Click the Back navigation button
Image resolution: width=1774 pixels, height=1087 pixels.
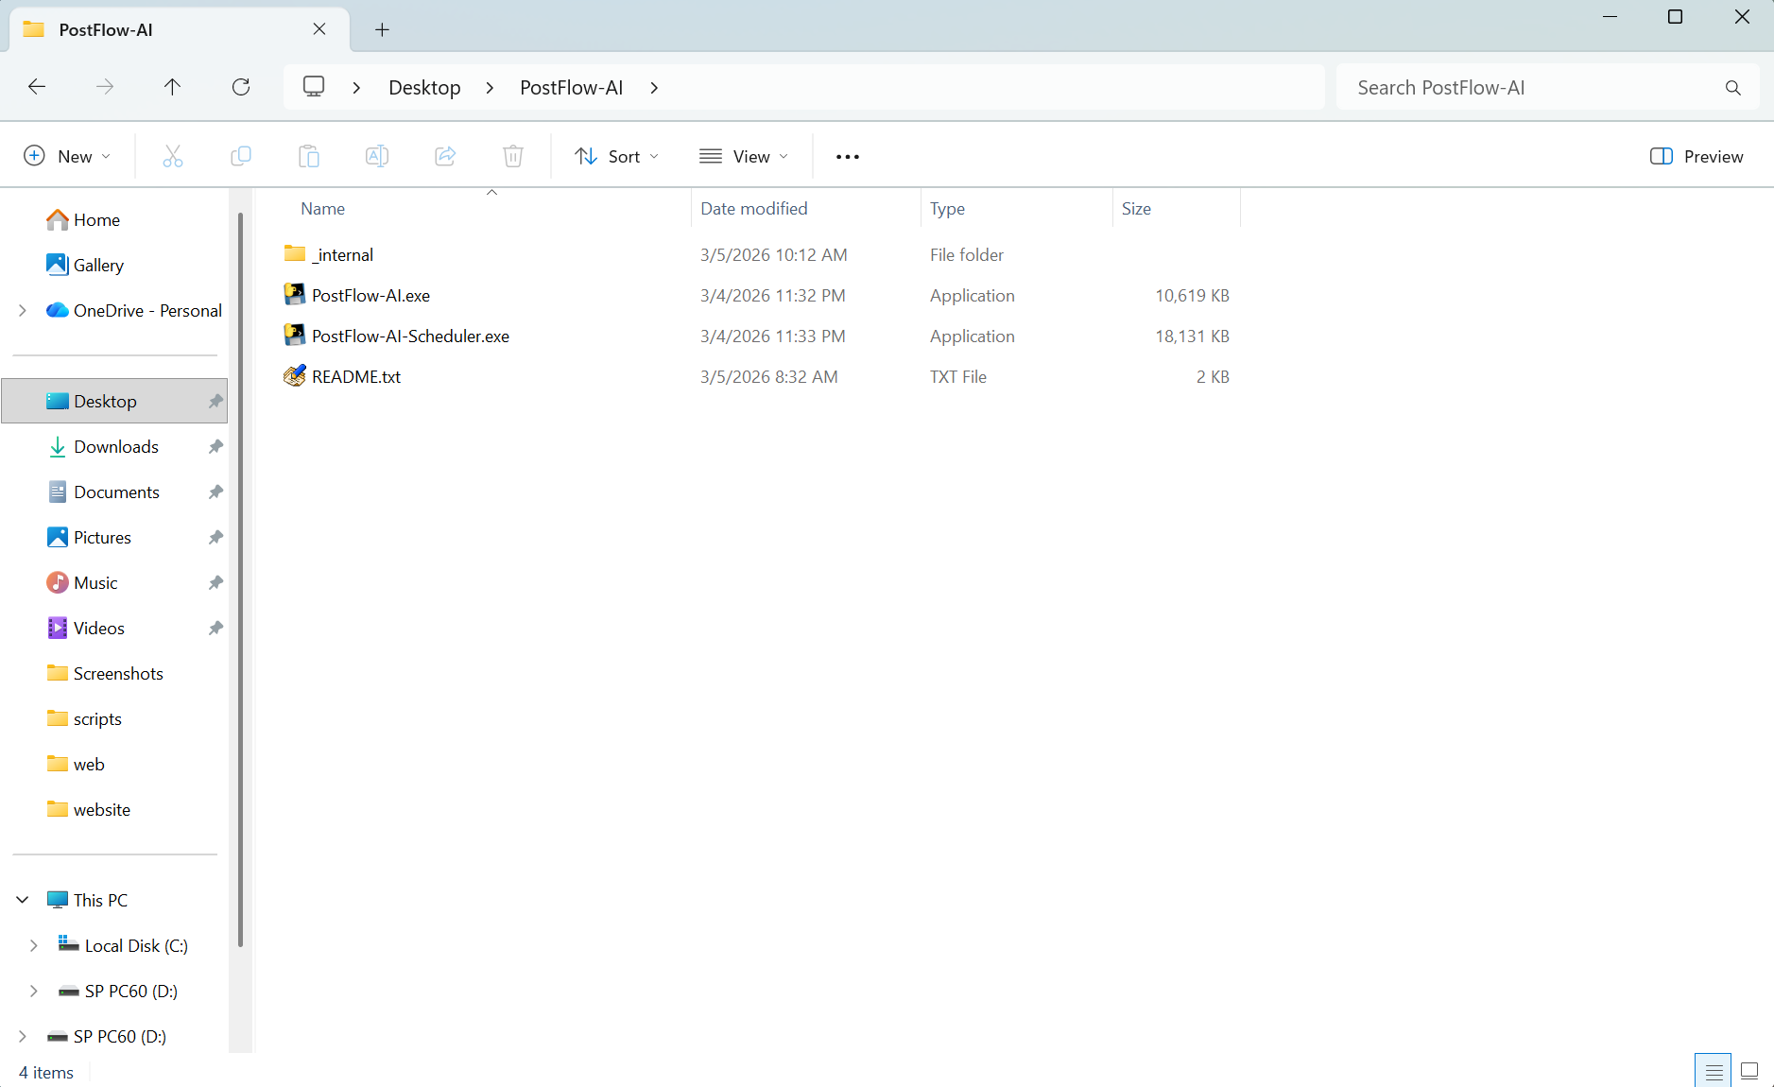pos(37,87)
